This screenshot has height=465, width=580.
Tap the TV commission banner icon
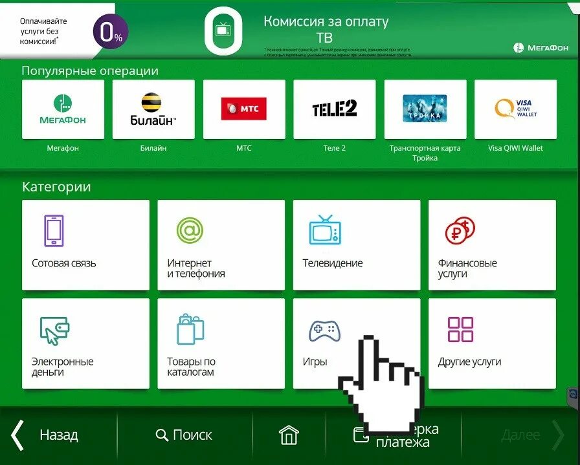(223, 30)
